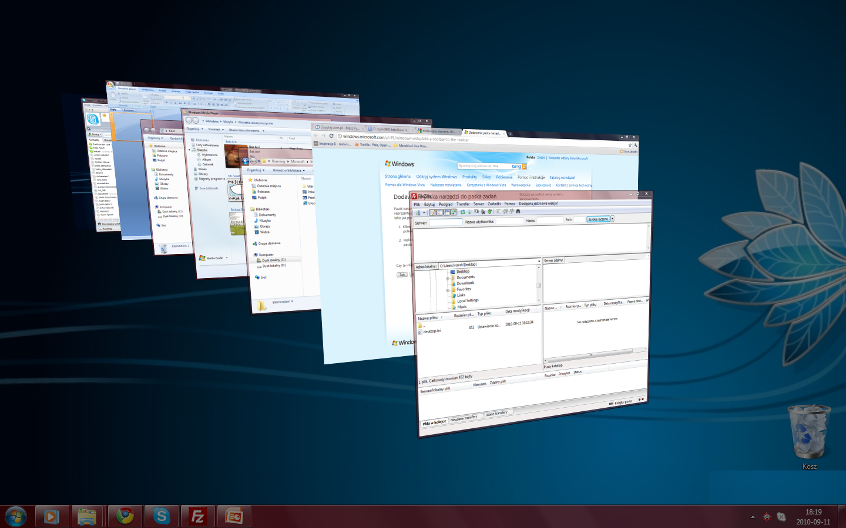
Task: Expand the Documents folder tree node
Action: click(x=448, y=278)
